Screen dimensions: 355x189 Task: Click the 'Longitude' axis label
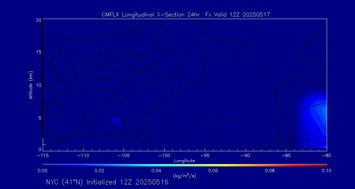[184, 161]
